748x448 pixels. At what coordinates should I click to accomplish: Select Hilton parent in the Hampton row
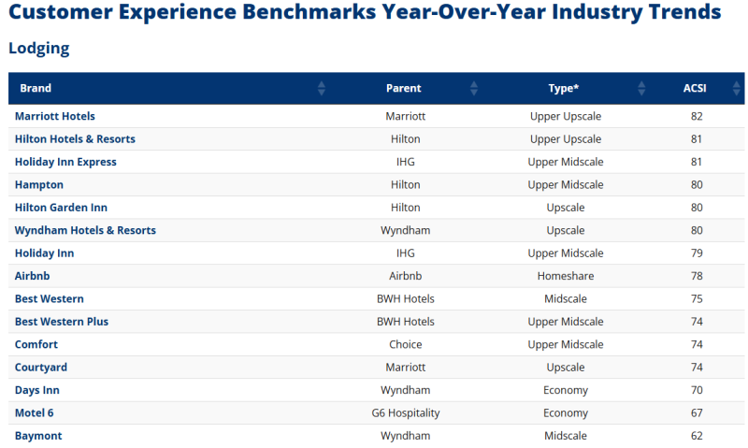click(406, 184)
